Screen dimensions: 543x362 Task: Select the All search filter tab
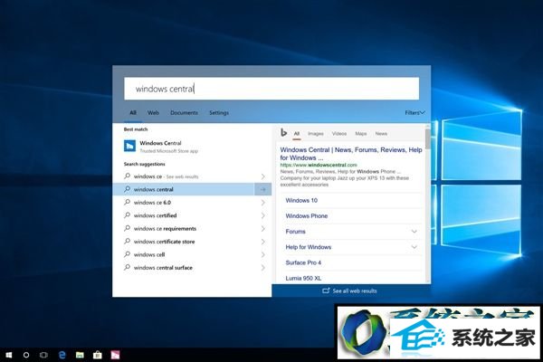point(133,112)
